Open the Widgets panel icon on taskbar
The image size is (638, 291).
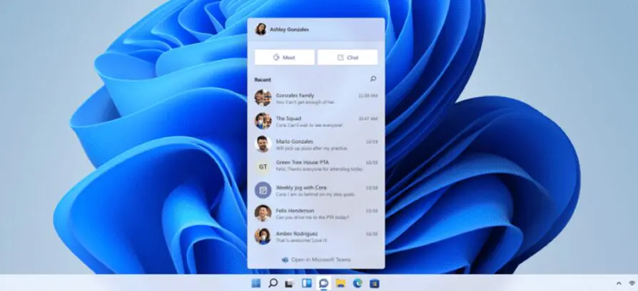[307, 283]
